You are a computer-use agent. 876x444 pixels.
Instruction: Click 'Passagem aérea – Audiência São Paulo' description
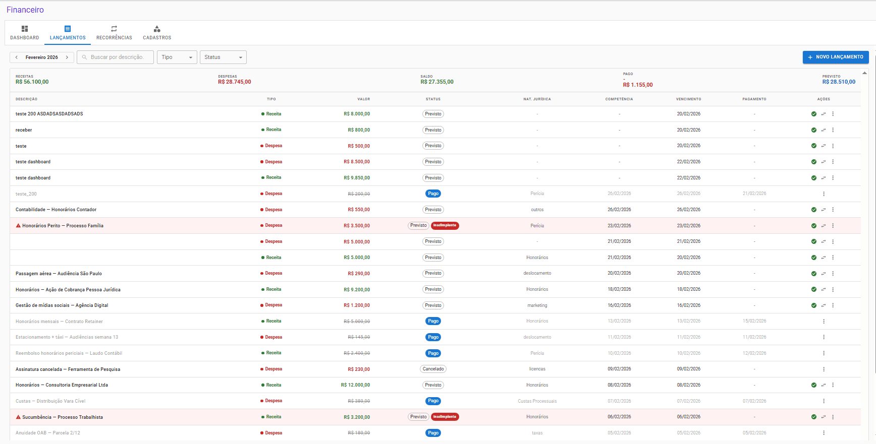[x=59, y=274]
